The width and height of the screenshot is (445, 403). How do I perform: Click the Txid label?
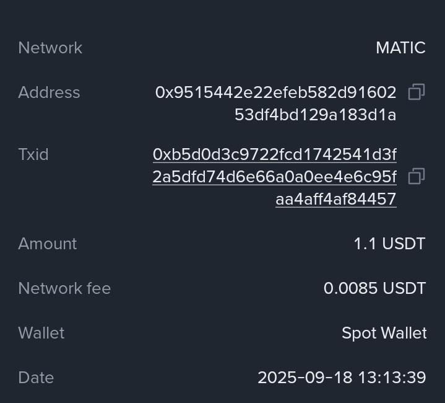[x=33, y=154]
